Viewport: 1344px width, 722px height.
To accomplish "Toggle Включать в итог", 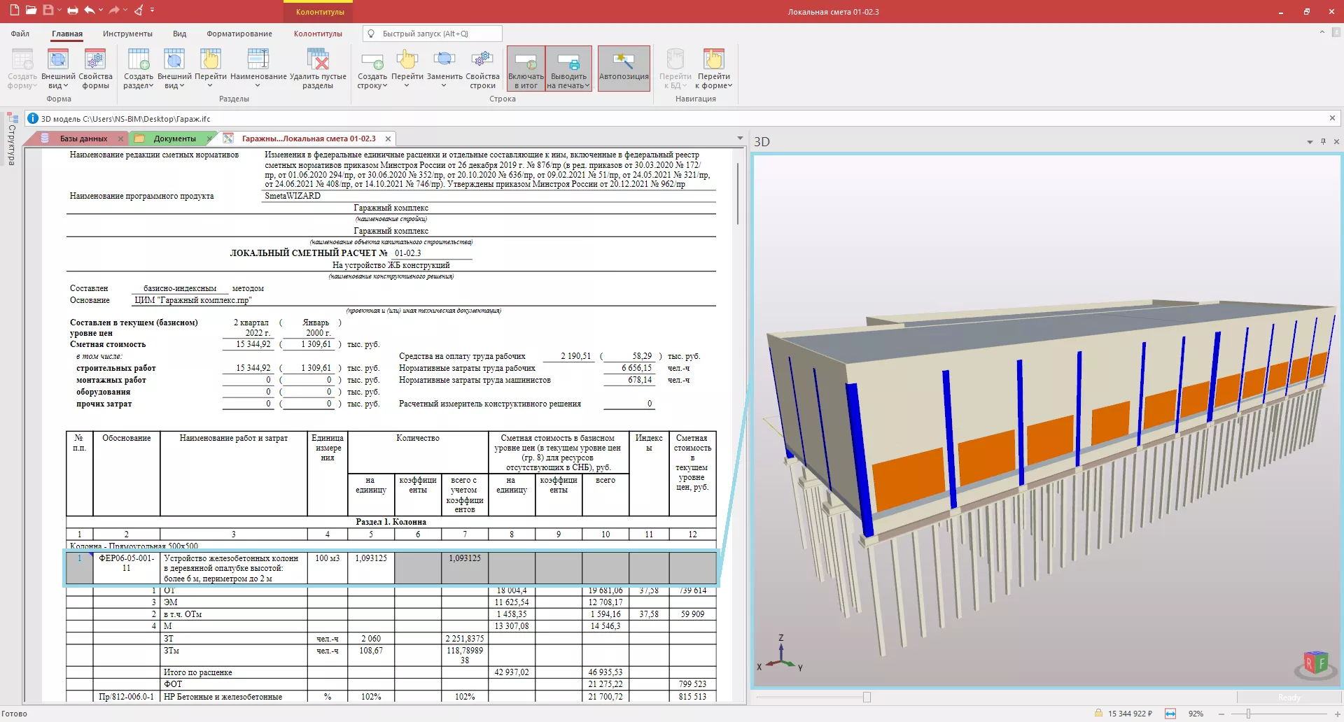I will click(526, 69).
